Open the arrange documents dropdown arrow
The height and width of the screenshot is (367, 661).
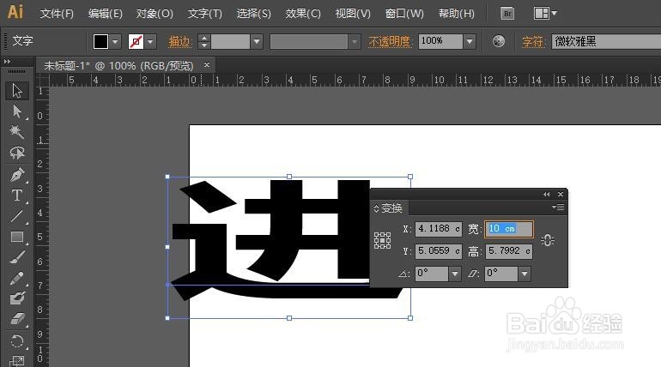coord(555,14)
